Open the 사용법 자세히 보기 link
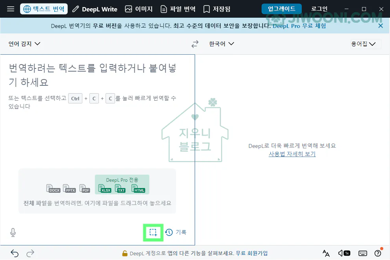390x260 pixels. (292, 154)
